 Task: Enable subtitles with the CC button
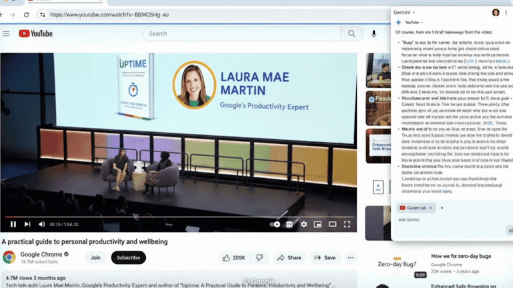point(290,224)
